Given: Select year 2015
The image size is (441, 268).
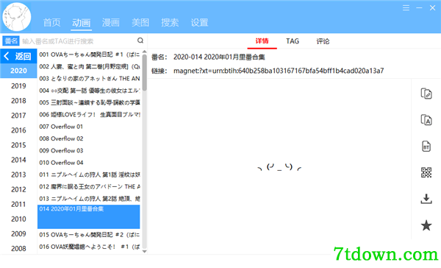Looking at the screenshot, I should pyautogui.click(x=18, y=145).
